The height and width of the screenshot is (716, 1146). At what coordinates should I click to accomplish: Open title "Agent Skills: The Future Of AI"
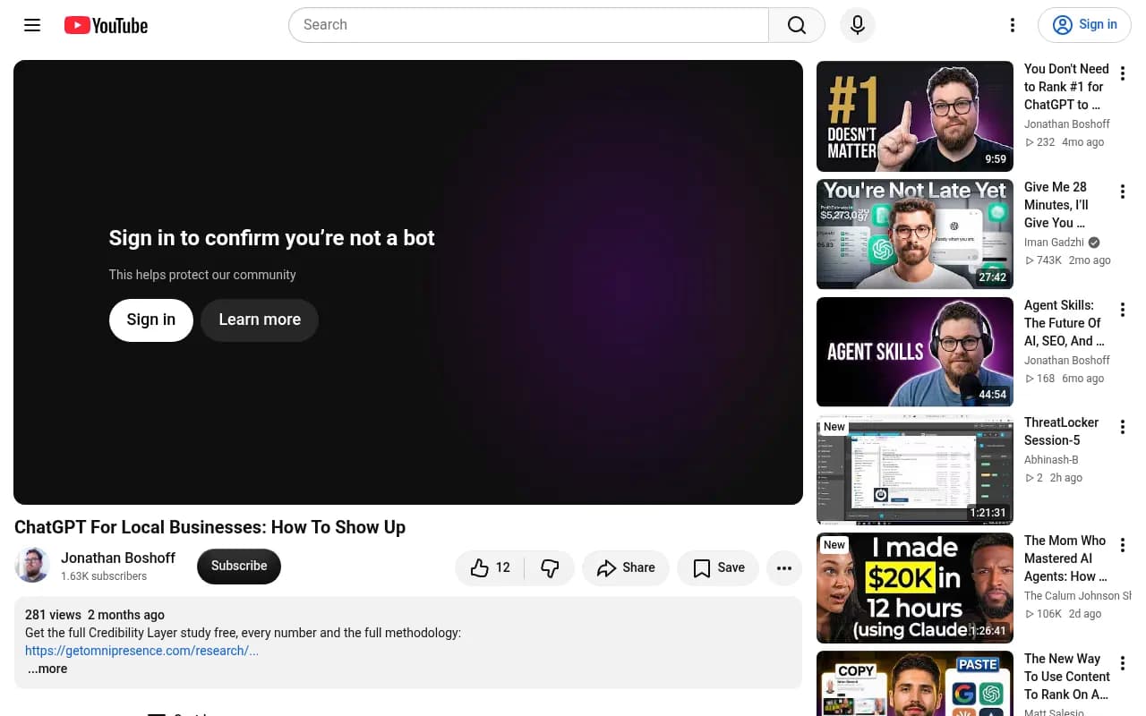click(1065, 323)
